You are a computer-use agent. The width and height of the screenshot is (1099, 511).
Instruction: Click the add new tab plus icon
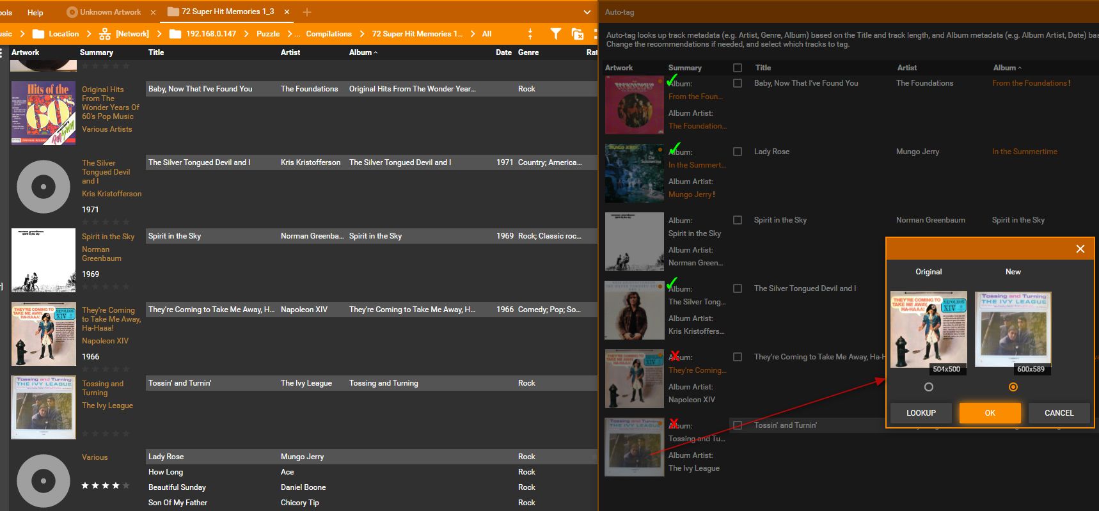[x=307, y=12]
